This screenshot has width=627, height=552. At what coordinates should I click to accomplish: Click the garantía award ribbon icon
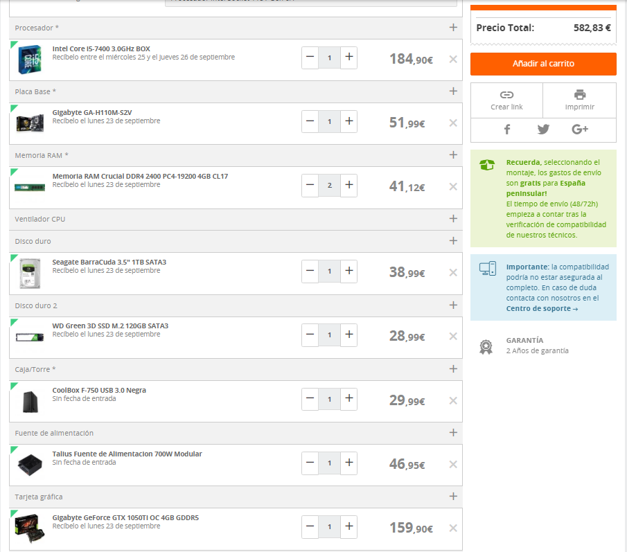[x=486, y=346]
